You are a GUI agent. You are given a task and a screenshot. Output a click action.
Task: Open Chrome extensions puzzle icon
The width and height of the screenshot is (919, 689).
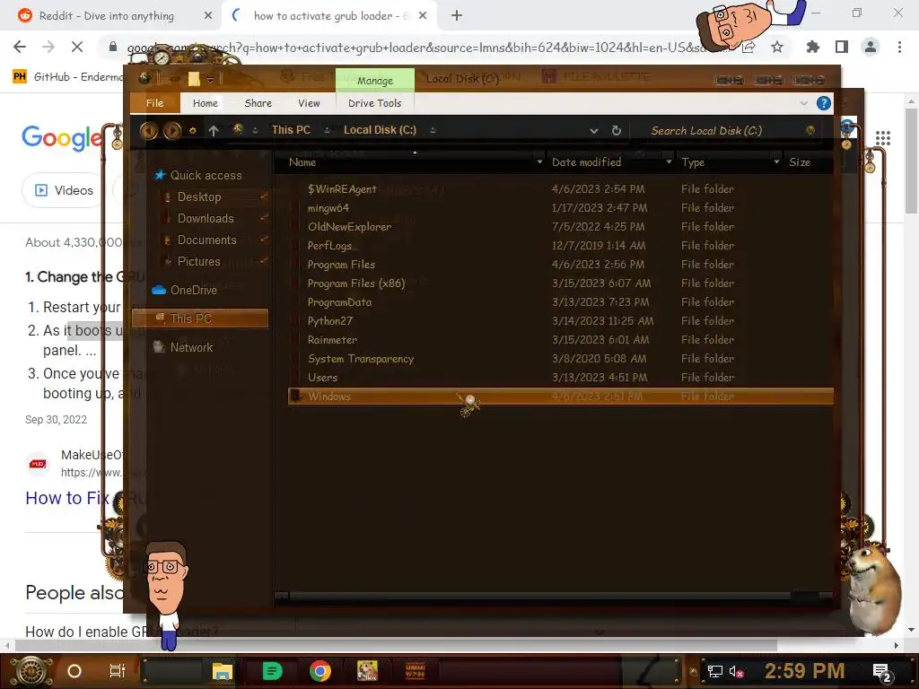(812, 47)
